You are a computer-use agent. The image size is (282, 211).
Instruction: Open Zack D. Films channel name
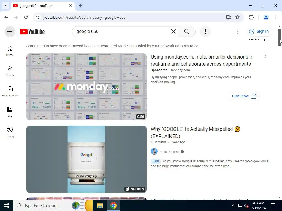tap(169, 152)
